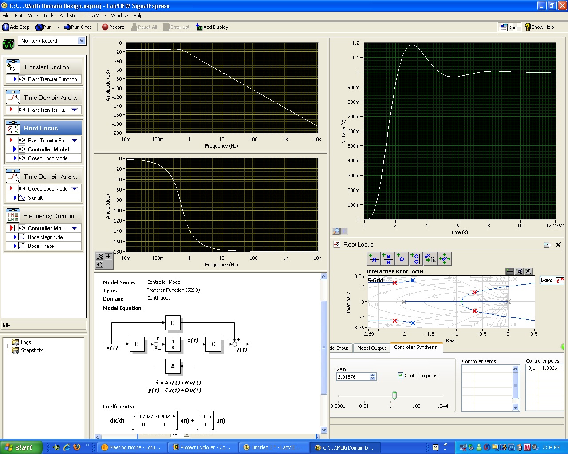Open the Monitor / Record dropdown
This screenshot has width=568, height=454.
82,41
